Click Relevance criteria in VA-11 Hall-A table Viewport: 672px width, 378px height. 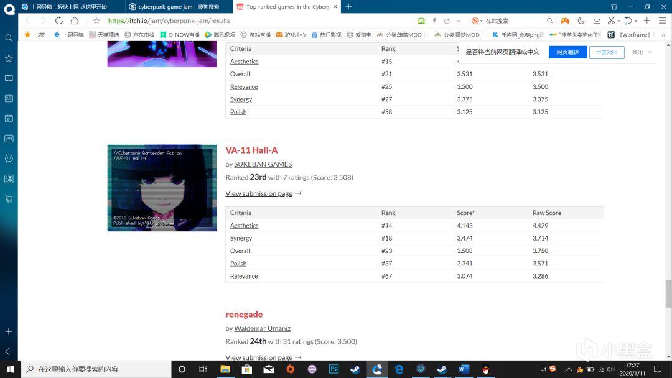click(x=244, y=276)
